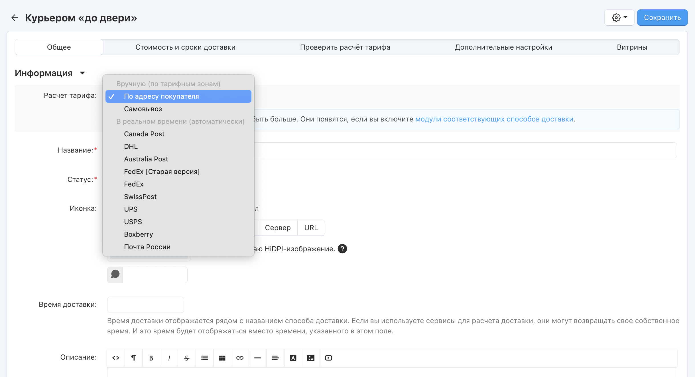Open the Витрины tab
695x377 pixels.
pyautogui.click(x=632, y=47)
